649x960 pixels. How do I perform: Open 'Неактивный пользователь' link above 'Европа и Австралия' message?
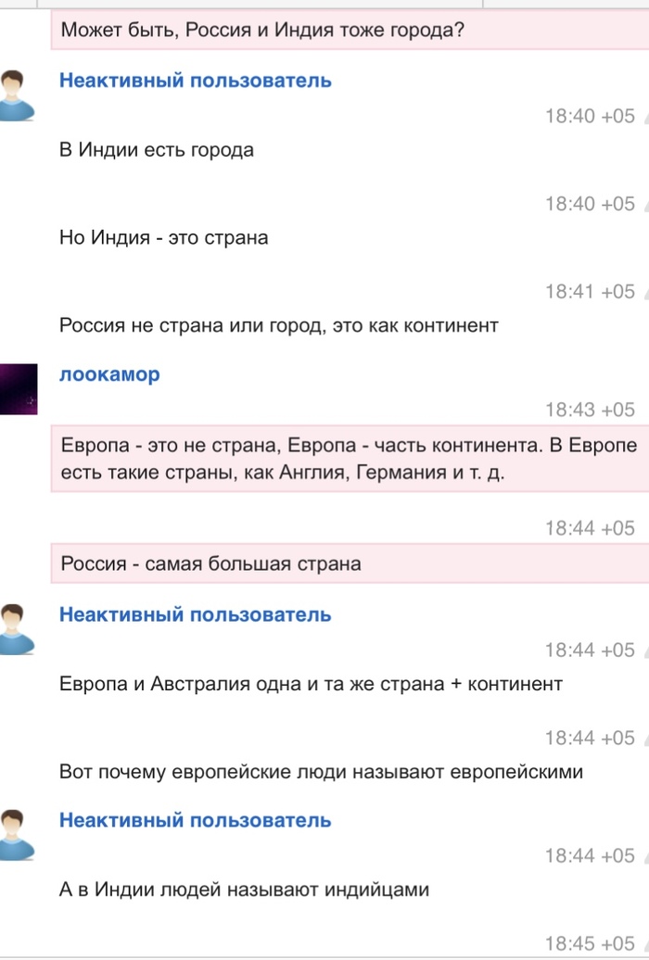[195, 615]
